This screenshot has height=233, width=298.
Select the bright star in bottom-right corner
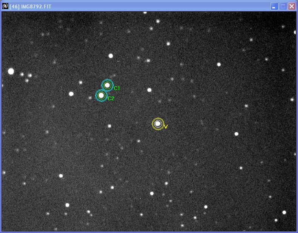tap(284, 212)
